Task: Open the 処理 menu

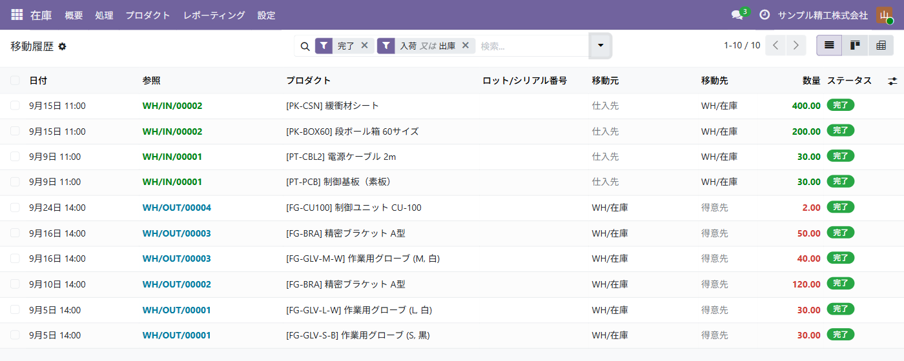Action: pyautogui.click(x=104, y=15)
